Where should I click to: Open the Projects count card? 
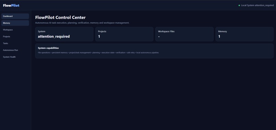[x=124, y=34]
